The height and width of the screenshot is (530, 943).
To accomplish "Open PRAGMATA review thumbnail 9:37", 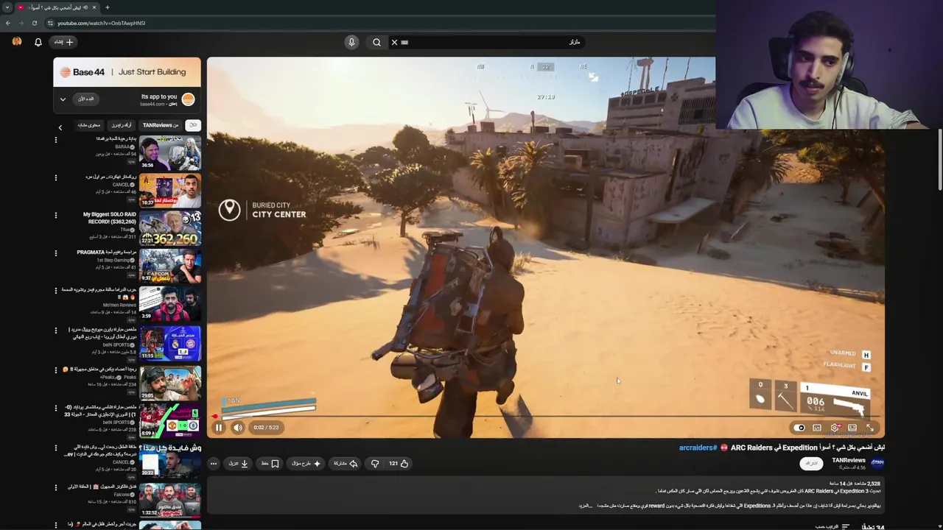I will [170, 266].
